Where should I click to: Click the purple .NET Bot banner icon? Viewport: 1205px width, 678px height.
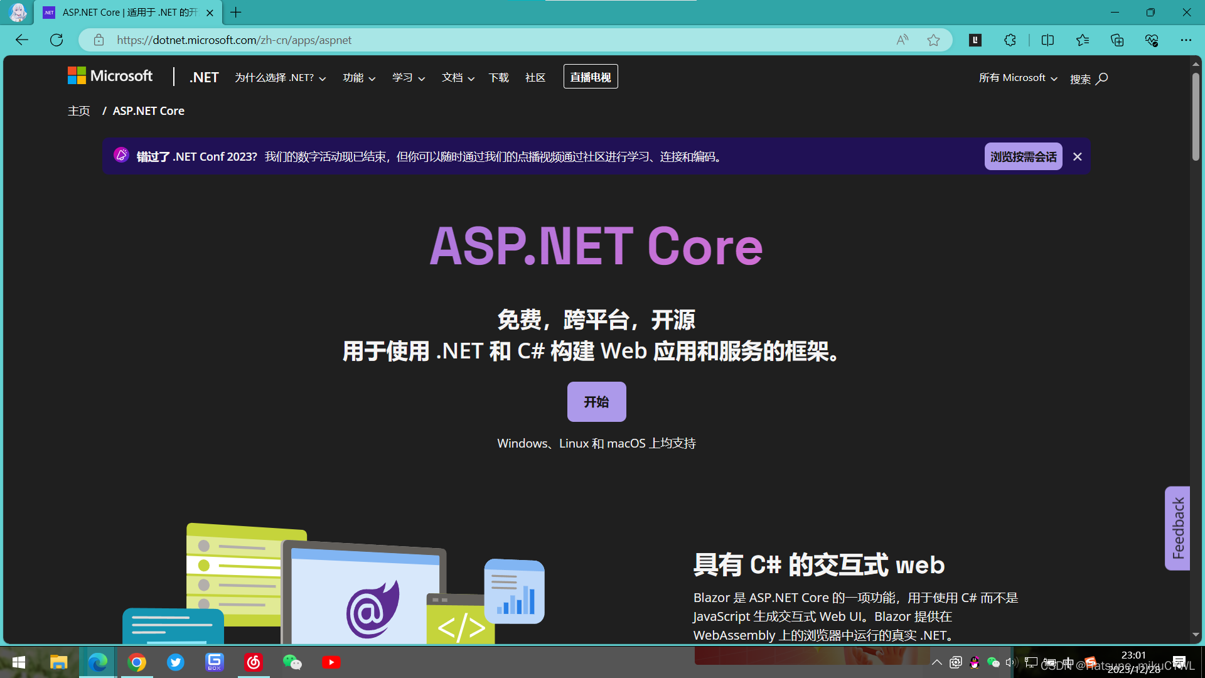120,154
